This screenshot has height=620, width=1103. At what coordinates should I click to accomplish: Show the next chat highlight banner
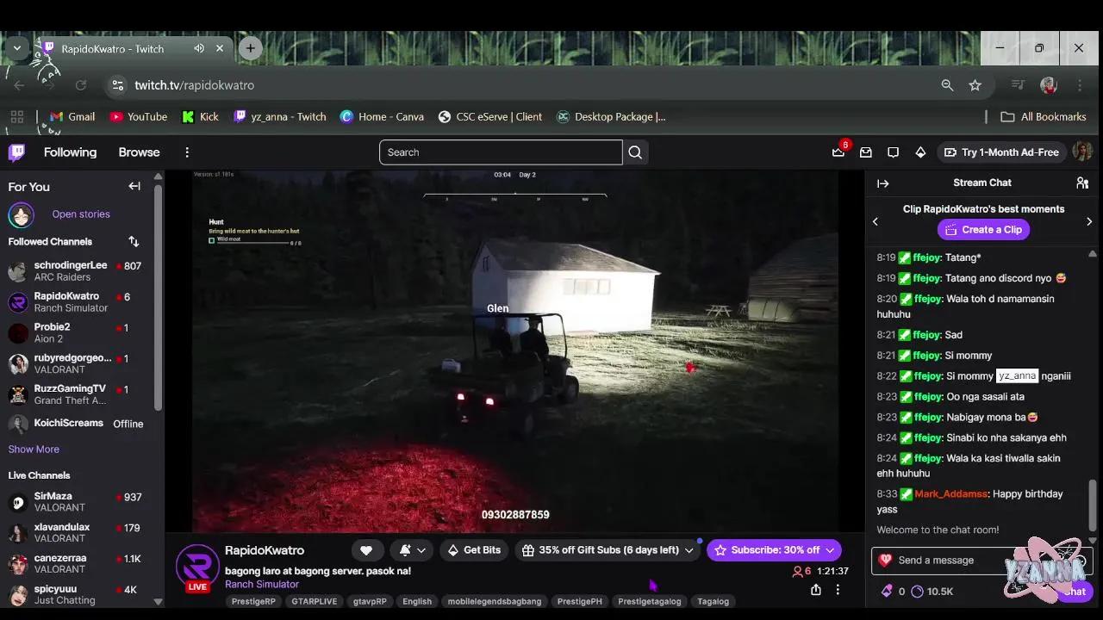pos(1089,221)
